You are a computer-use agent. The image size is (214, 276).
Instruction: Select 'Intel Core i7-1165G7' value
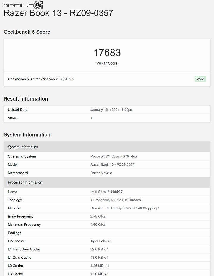[106, 192]
